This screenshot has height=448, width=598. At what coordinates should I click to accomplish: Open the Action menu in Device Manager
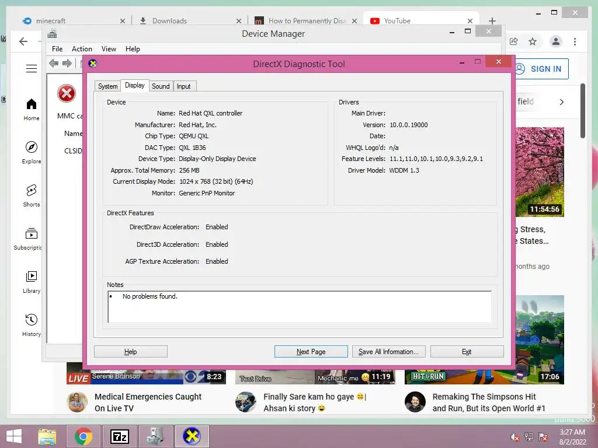(82, 49)
